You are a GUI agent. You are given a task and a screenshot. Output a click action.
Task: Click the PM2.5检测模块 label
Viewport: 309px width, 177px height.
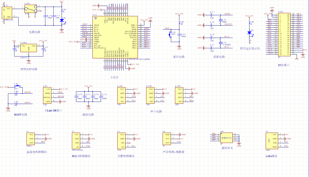coord(81,156)
